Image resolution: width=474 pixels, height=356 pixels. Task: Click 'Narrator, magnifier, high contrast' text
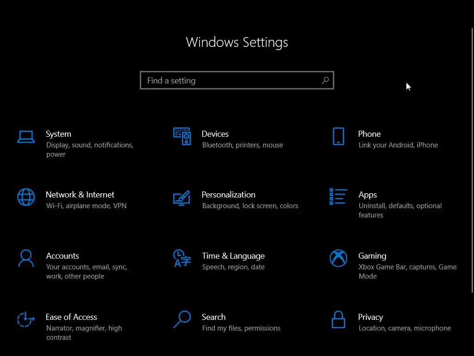tap(84, 333)
